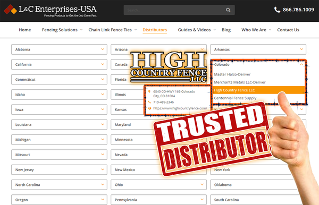Toggle the Colorado chevron up arrow

[301, 64]
